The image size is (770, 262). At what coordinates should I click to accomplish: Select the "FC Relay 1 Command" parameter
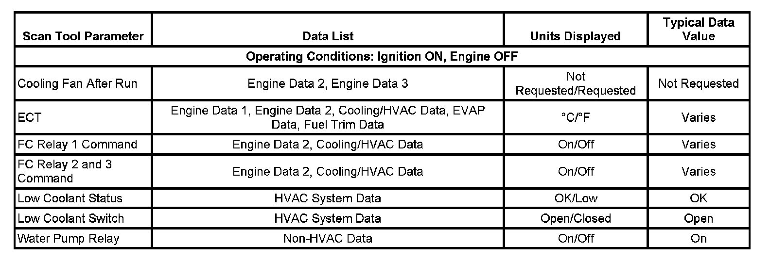78,144
